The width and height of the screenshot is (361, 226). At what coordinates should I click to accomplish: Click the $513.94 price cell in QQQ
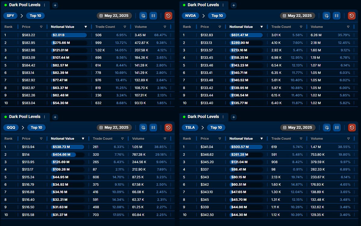point(29,147)
